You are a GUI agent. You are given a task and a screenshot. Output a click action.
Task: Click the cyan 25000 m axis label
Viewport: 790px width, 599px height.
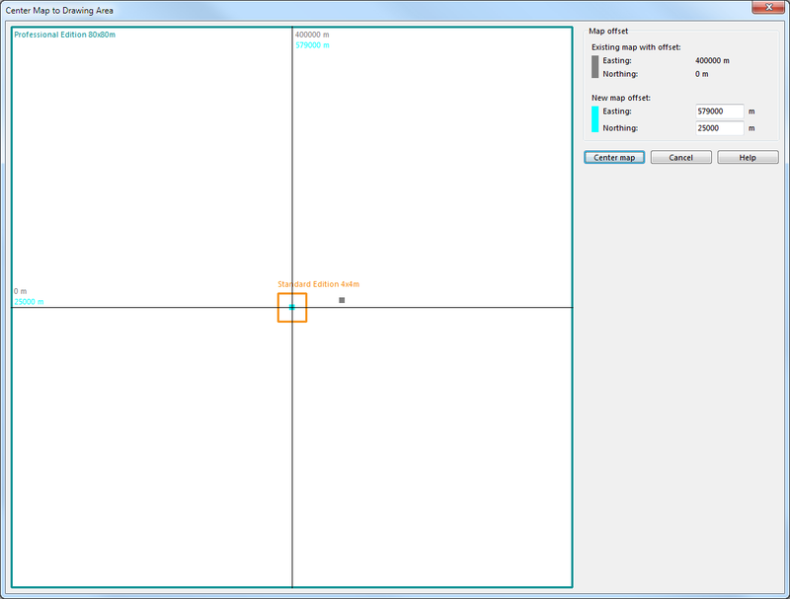(x=29, y=302)
